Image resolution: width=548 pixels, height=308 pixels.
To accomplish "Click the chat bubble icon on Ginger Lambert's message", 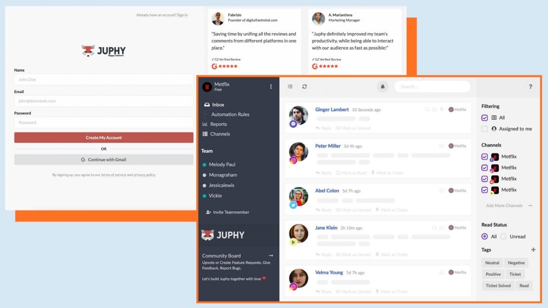I will click(x=427, y=110).
